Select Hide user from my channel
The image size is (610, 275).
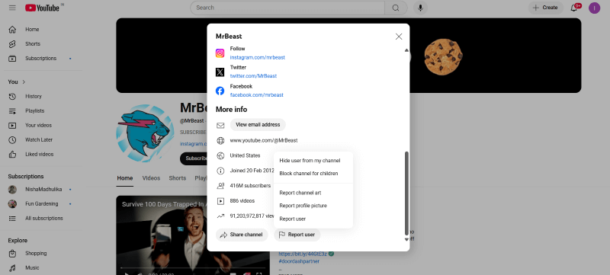310,161
